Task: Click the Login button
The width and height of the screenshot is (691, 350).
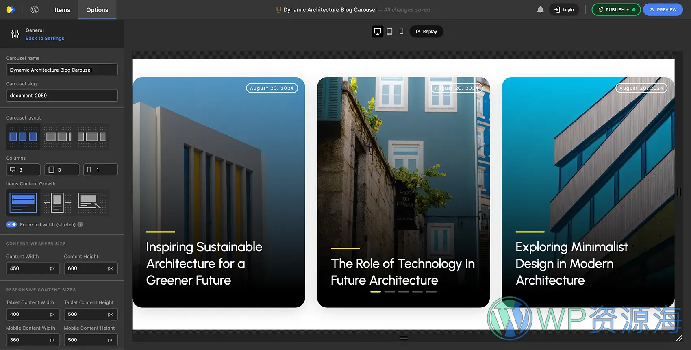Action: click(x=564, y=9)
